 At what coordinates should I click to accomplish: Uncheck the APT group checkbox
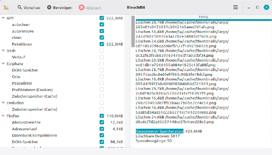[102, 18]
